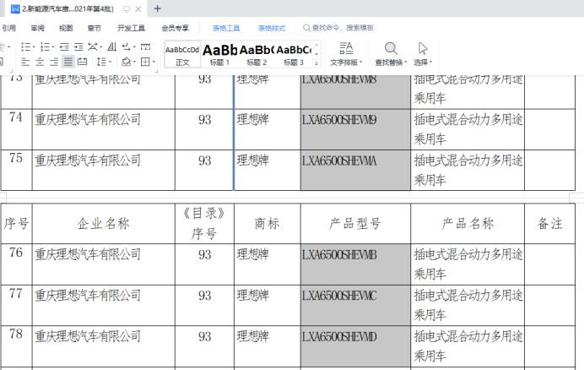Click cell LXA6500SHEVMD in row 78
Viewport: 584px width, 370px height.
(355, 346)
